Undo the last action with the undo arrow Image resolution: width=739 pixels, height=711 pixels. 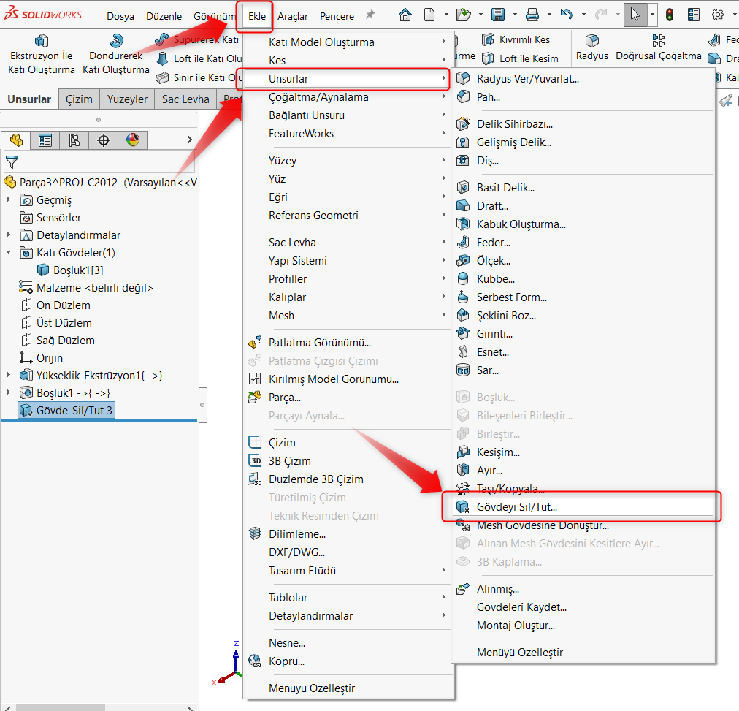[567, 15]
